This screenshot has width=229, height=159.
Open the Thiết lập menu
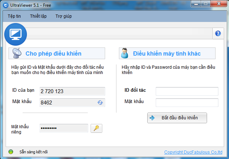38,16
